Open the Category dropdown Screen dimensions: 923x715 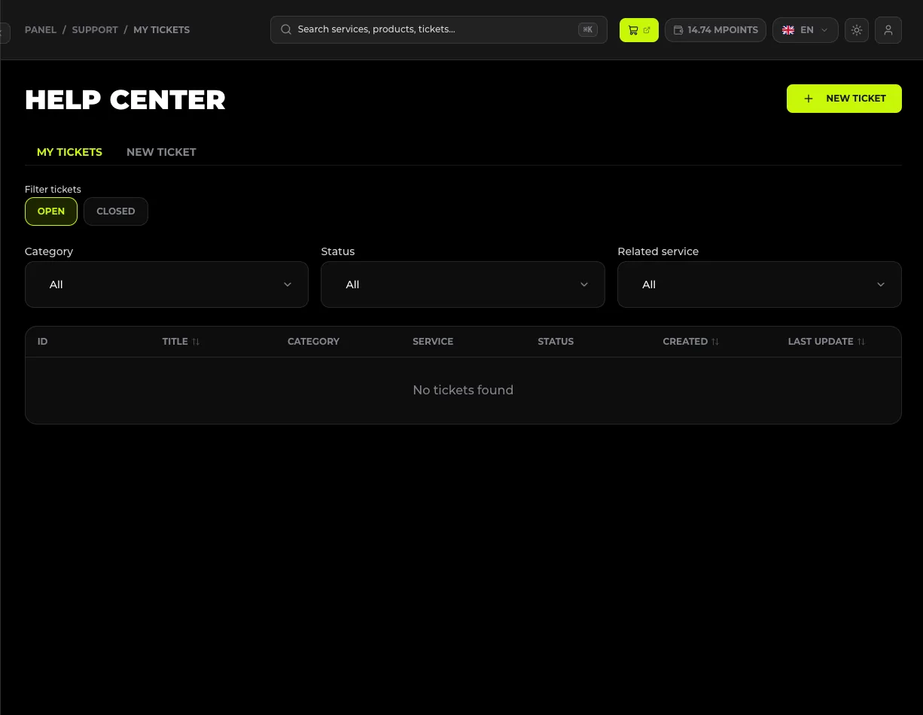tap(166, 284)
